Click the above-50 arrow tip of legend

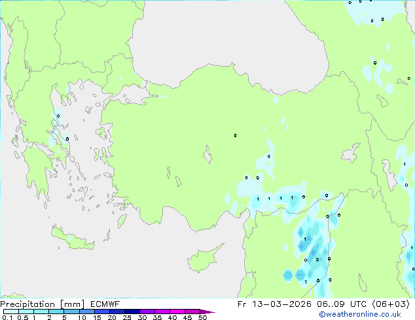coord(207,312)
